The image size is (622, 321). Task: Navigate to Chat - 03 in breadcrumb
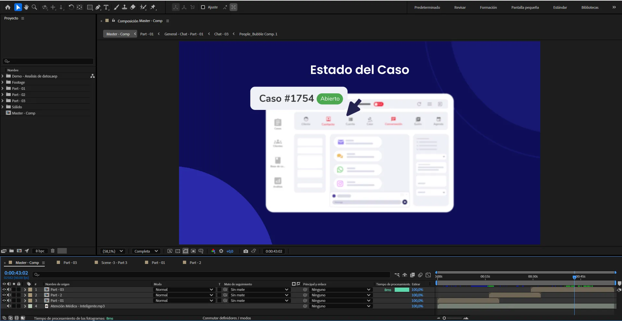click(221, 34)
